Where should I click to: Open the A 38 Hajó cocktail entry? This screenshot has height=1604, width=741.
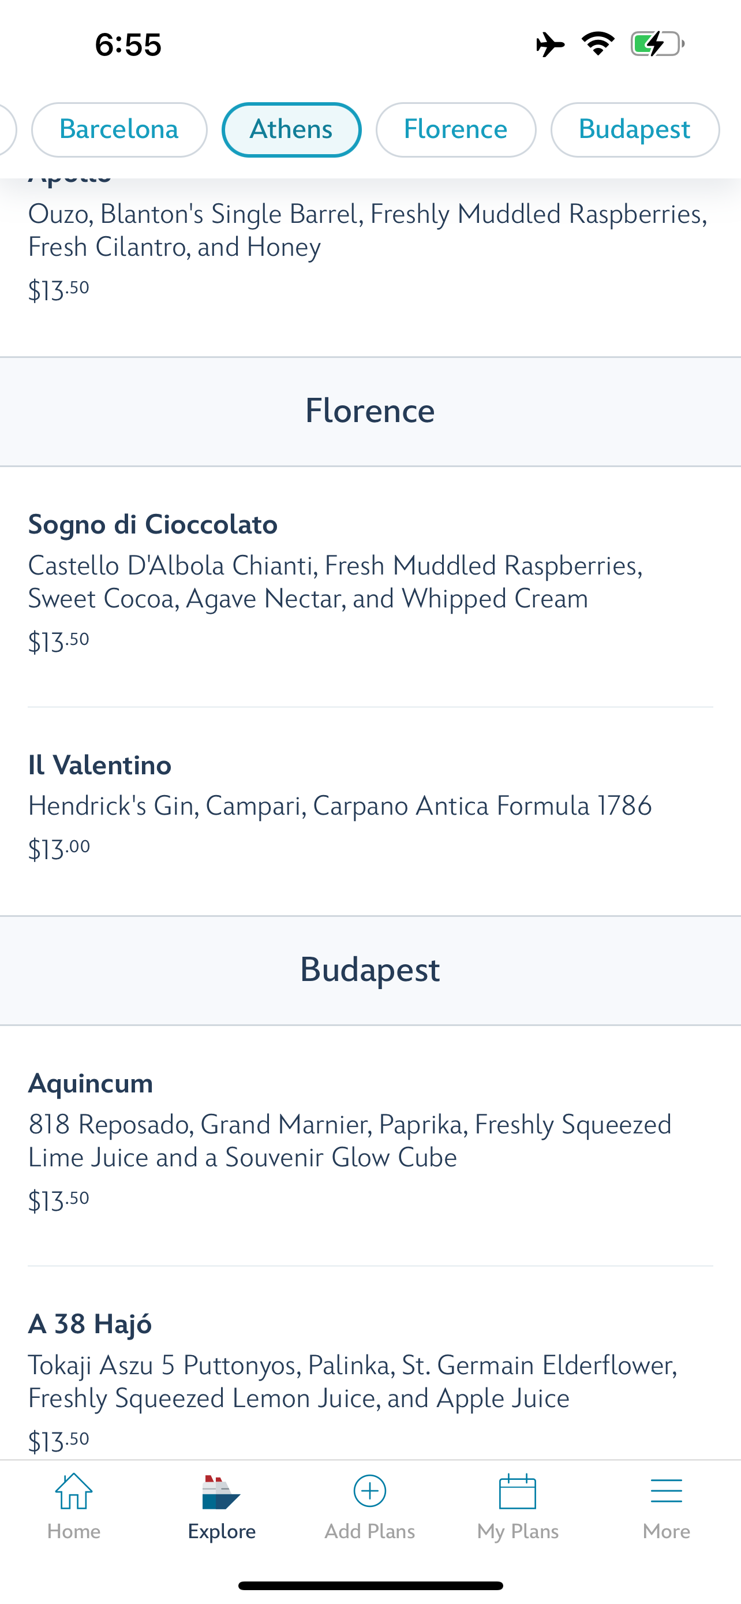[x=90, y=1324]
